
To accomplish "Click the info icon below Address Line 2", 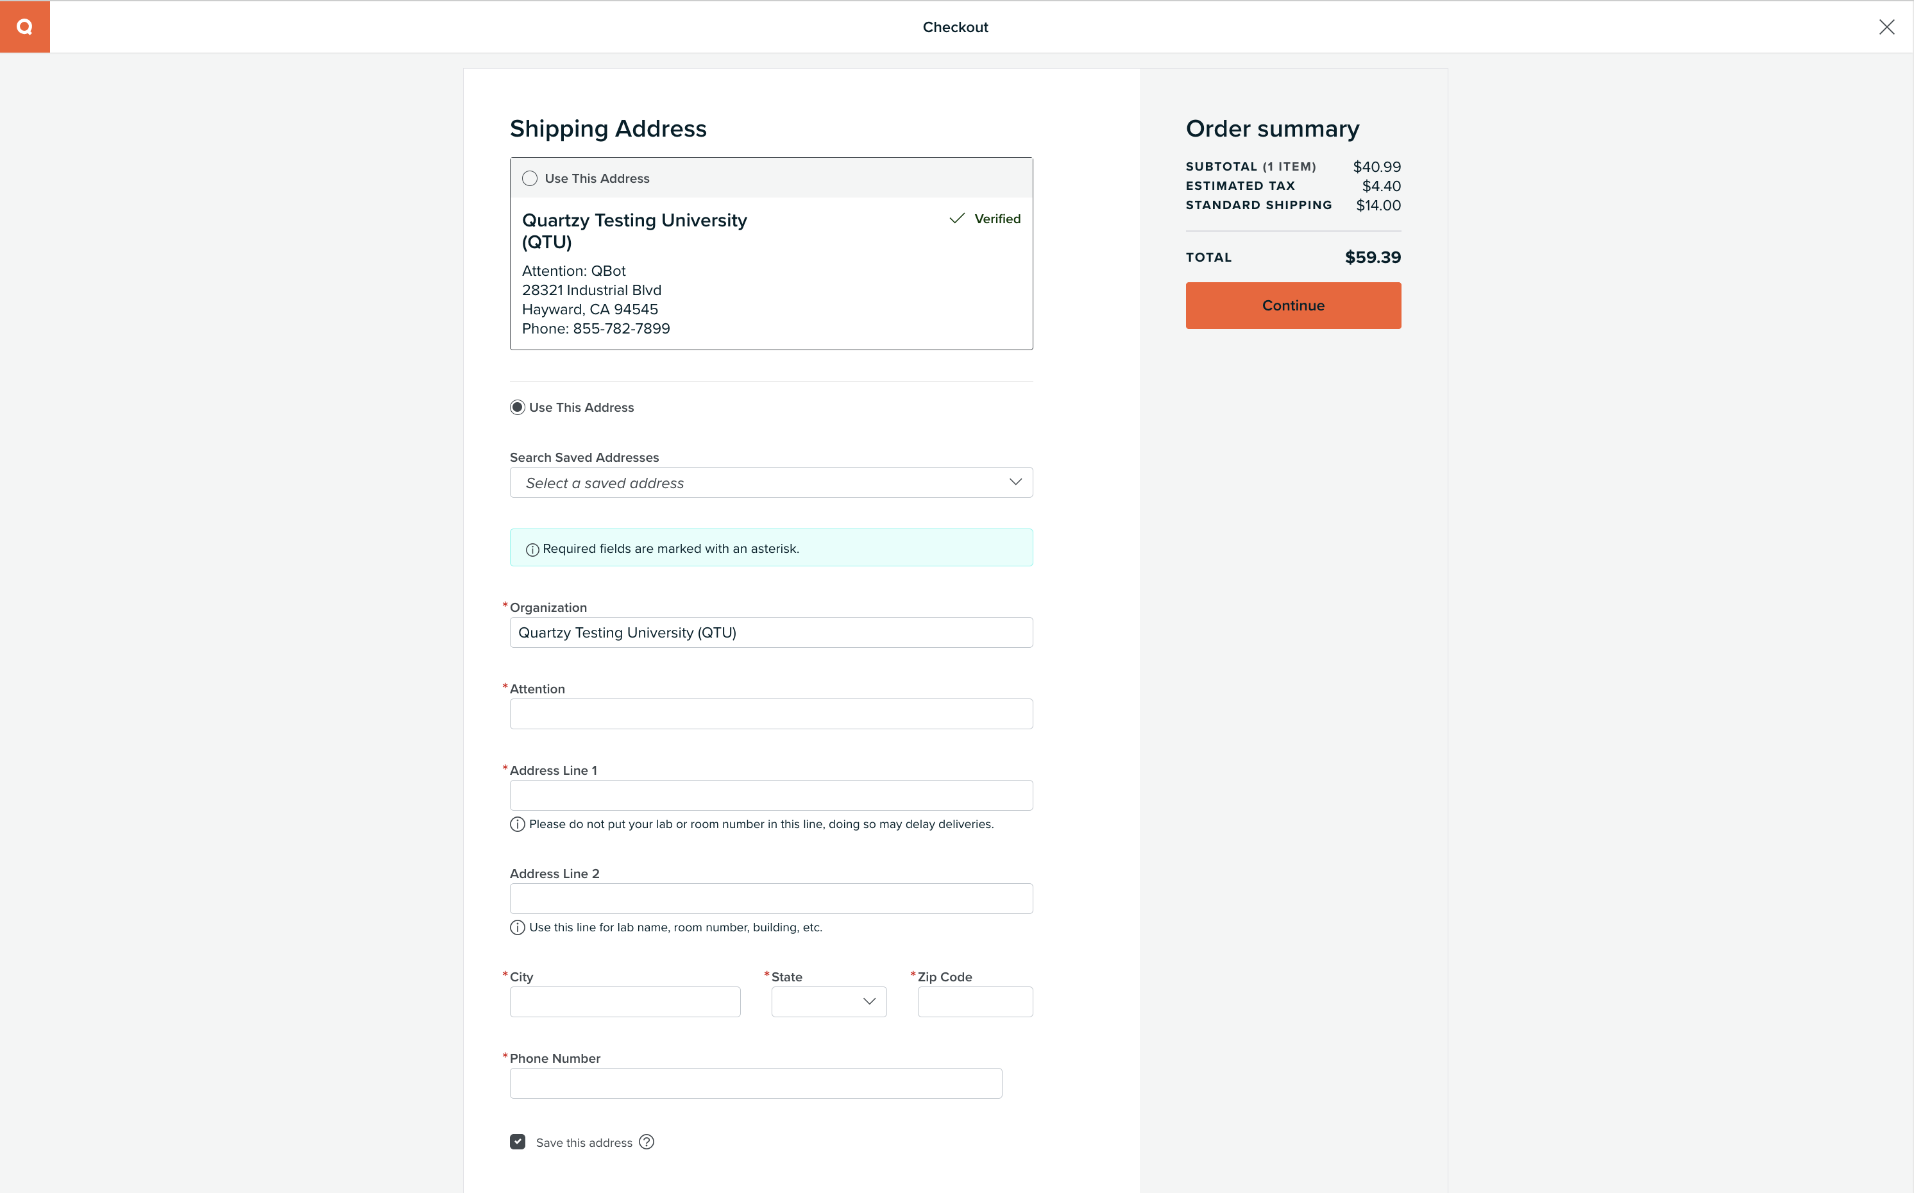I will [518, 927].
